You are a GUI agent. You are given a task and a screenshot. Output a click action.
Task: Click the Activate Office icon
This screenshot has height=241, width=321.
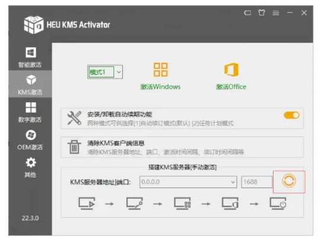point(231,69)
